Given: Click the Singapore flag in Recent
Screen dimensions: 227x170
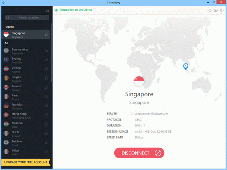Looking at the screenshot, I should 6,34.
